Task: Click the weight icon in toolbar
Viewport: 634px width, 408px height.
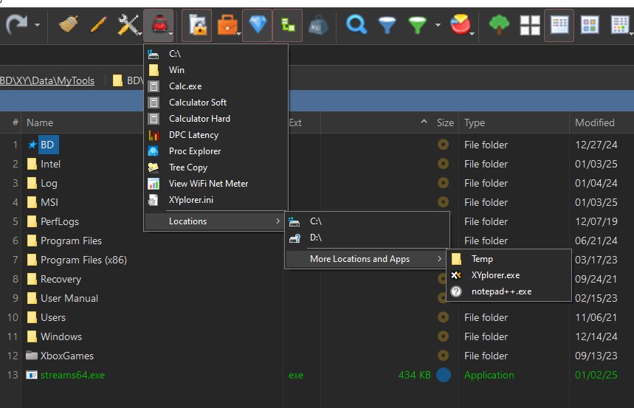Action: coord(318,26)
